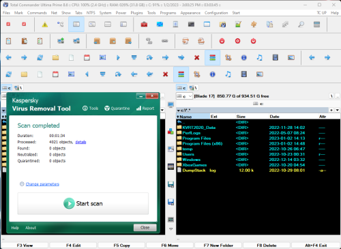Open the red toolbox icon
Viewport: 341px width, 249px height.
[x=144, y=24]
